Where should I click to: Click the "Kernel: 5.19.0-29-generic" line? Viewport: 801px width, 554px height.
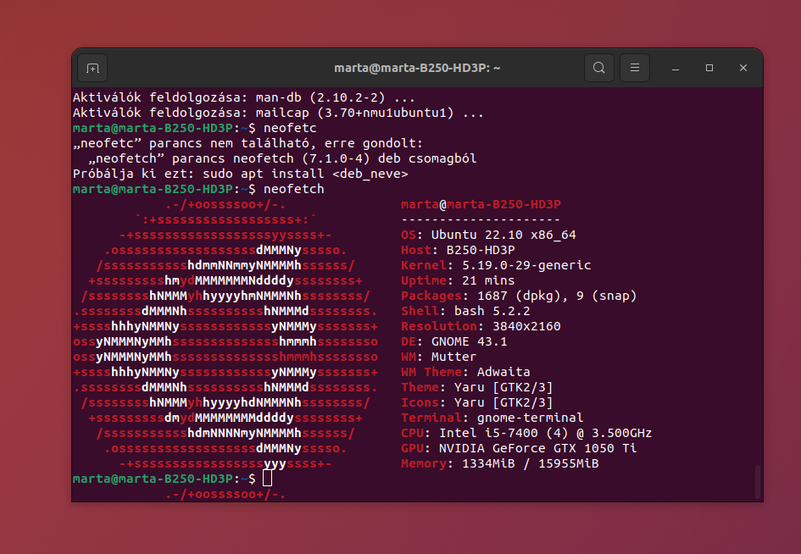coord(496,265)
